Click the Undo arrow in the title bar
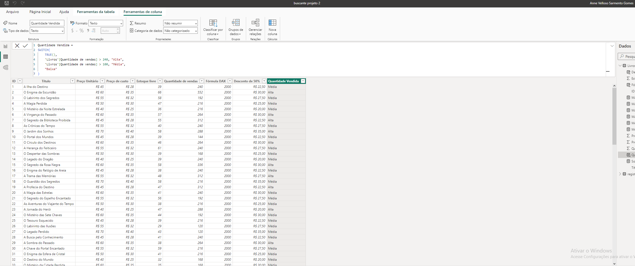The width and height of the screenshot is (635, 266). point(15,3)
